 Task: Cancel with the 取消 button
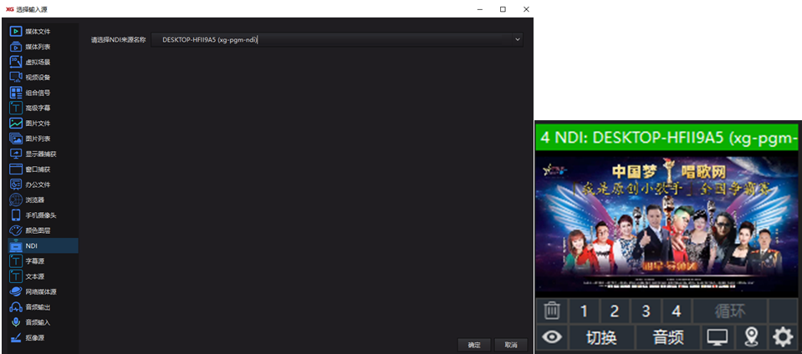pos(510,345)
